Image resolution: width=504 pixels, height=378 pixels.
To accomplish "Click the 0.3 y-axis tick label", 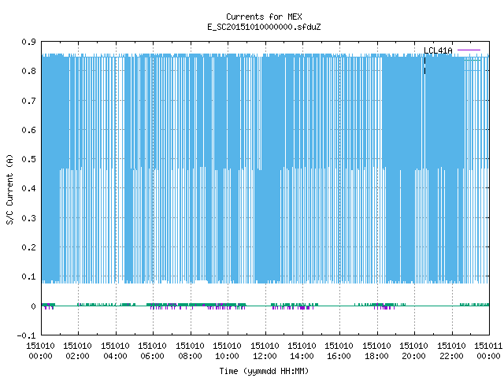I will 28,218.
